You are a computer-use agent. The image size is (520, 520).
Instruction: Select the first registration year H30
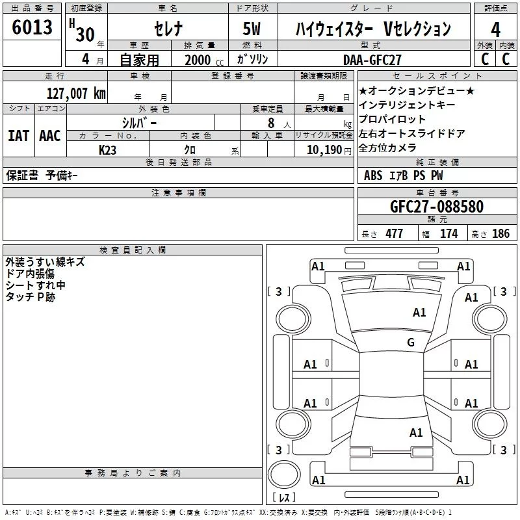83,31
